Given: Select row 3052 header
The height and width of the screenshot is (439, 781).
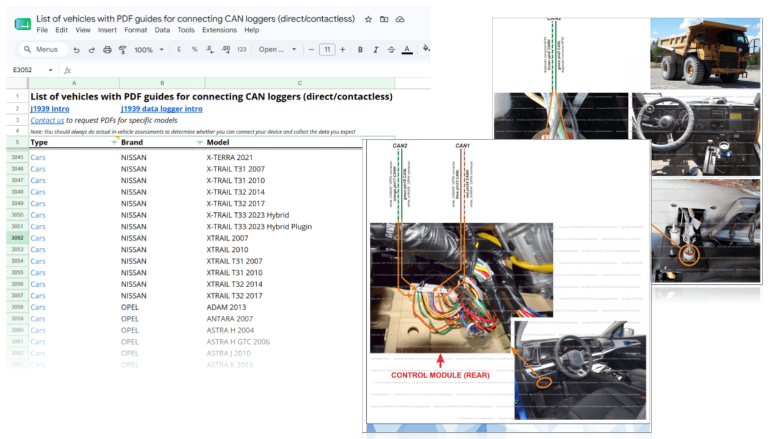Looking at the screenshot, I should [x=17, y=238].
